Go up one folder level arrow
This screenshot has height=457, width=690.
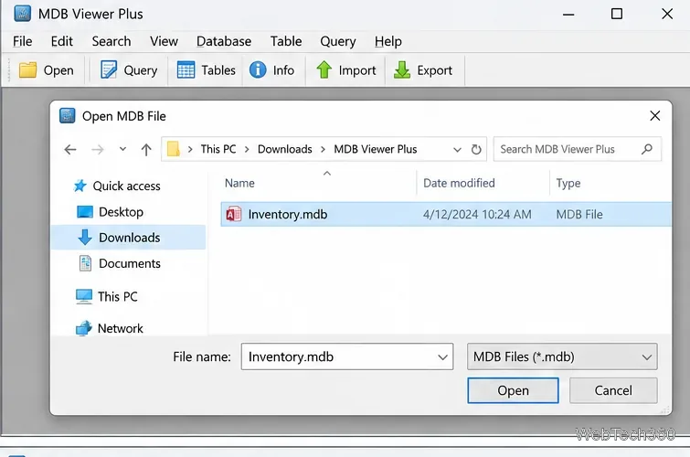click(146, 150)
